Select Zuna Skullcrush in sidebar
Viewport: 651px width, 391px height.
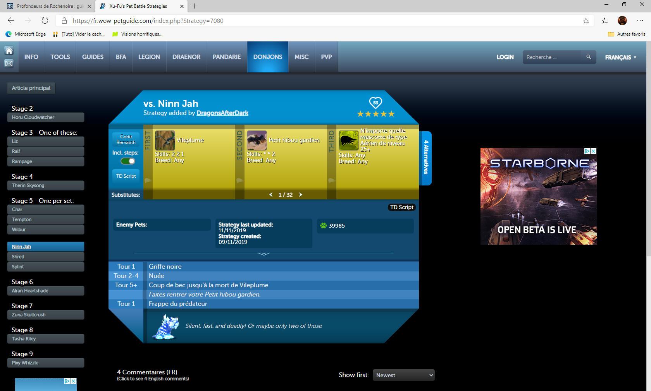tap(46, 315)
